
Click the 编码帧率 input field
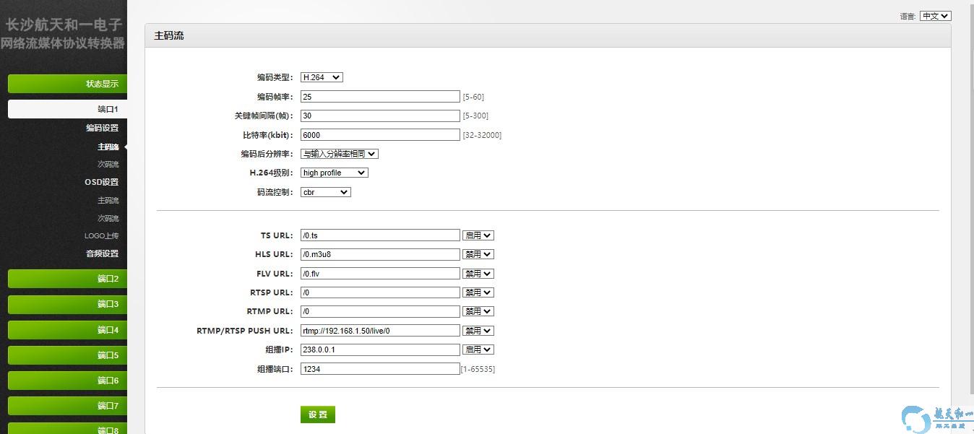coord(380,97)
